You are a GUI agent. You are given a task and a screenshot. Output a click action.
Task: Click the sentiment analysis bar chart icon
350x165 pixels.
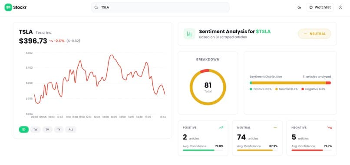189,34
